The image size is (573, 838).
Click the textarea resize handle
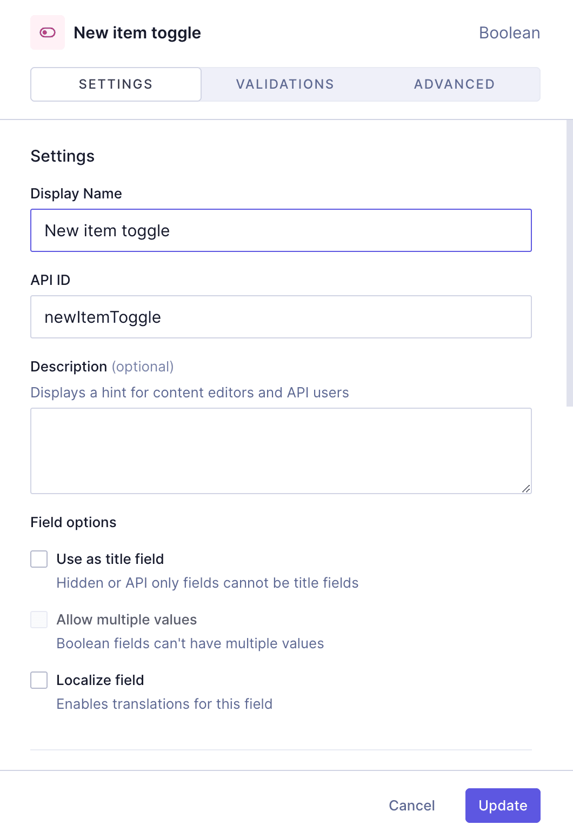click(x=527, y=489)
